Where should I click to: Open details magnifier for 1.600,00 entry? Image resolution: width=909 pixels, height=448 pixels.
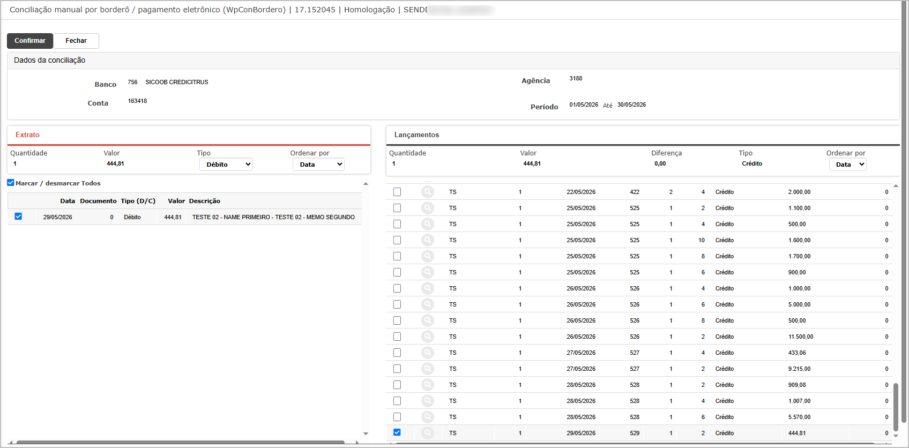coord(428,240)
